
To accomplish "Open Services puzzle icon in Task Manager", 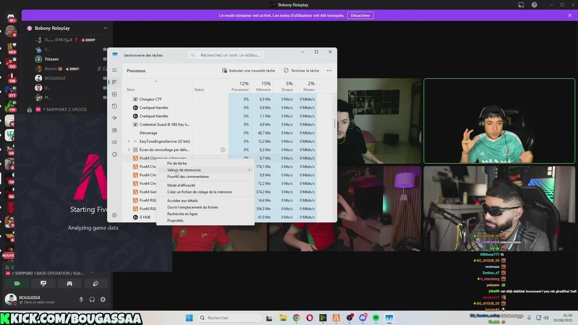I will click(x=115, y=154).
